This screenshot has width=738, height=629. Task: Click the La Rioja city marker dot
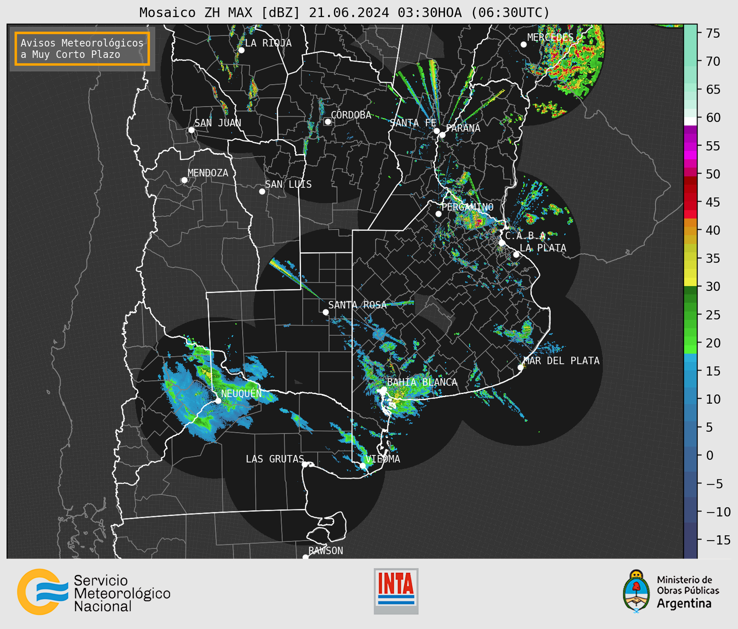tap(241, 50)
